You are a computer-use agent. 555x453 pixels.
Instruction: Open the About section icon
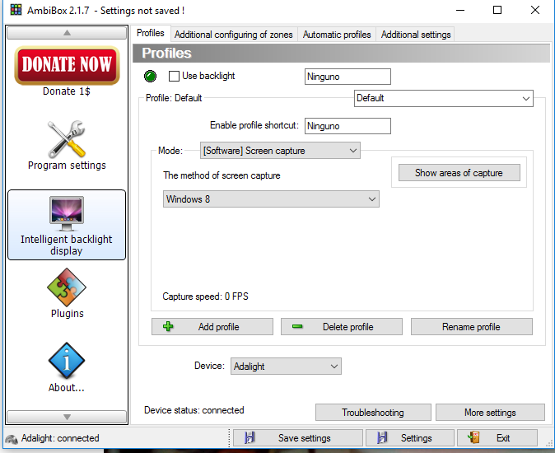(67, 361)
